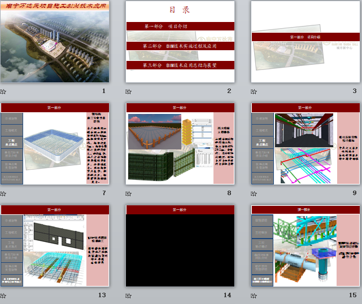This screenshot has height=304, width=362.
Task: Click the animation star icon under slide 1
Action: 3,91
